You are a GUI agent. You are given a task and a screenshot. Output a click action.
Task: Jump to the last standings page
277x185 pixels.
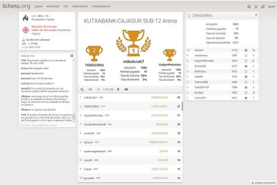pos(126,89)
